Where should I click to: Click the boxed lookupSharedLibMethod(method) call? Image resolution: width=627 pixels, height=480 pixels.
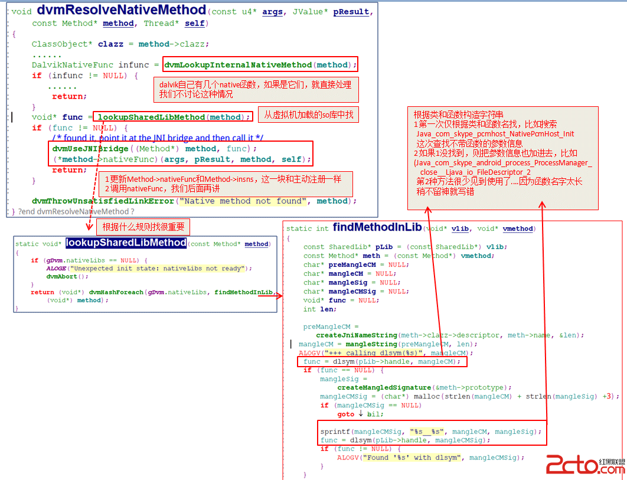pos(173,117)
